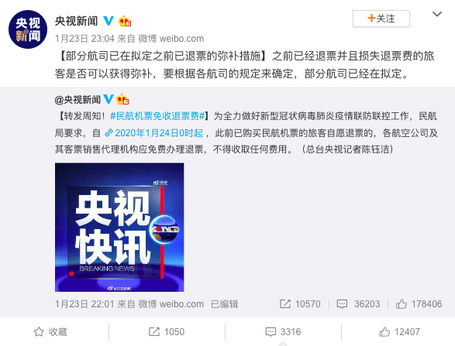455x346 pixels.
Task: Open the original post's comments icon, 36203
Action: pos(342,304)
